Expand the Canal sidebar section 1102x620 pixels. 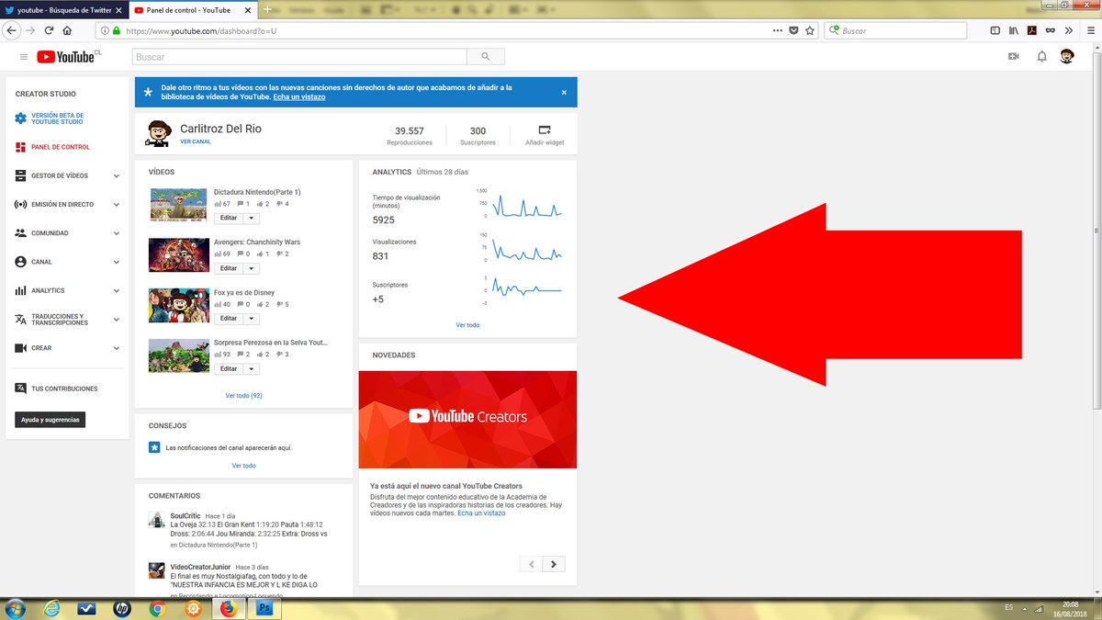coord(117,262)
